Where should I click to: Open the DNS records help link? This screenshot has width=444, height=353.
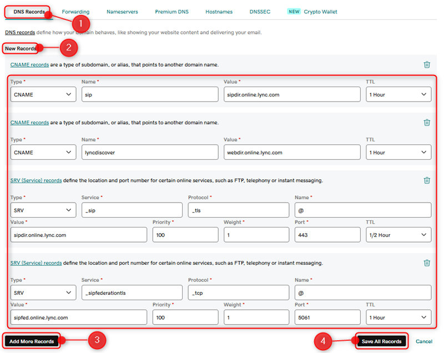[x=20, y=32]
